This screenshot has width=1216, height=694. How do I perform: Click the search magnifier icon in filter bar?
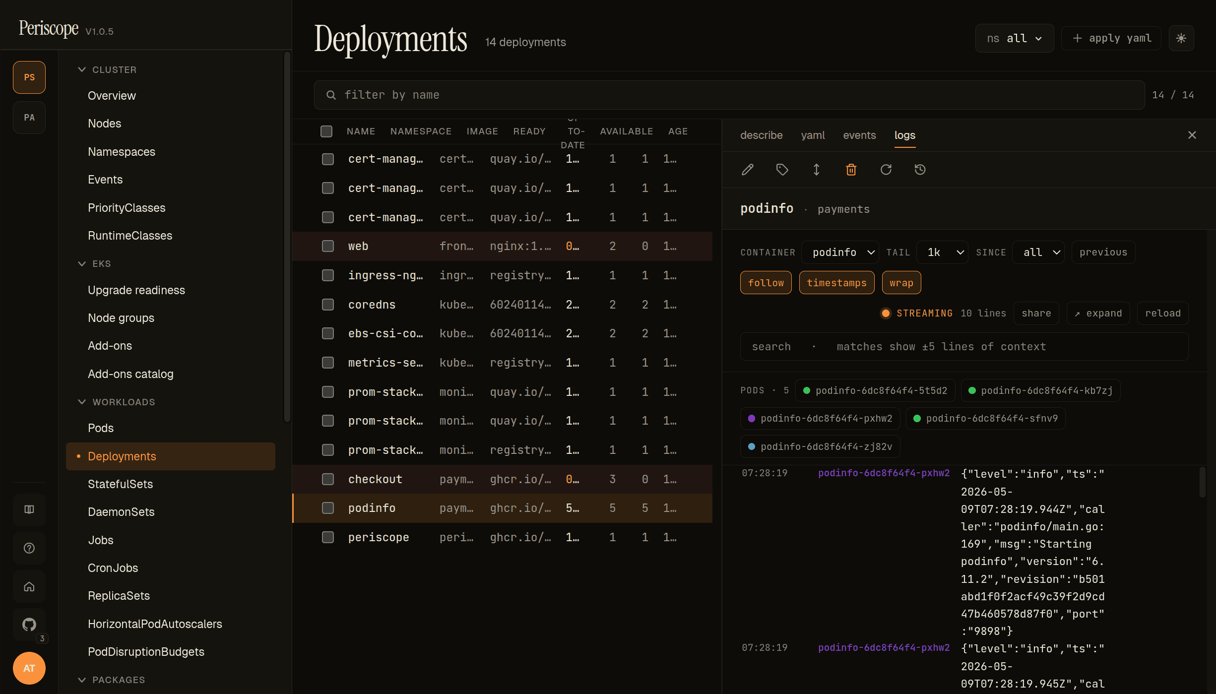click(331, 95)
